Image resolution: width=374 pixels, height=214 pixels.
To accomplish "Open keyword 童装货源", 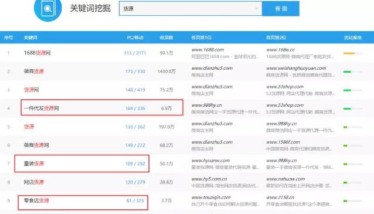I will click(x=33, y=164).
